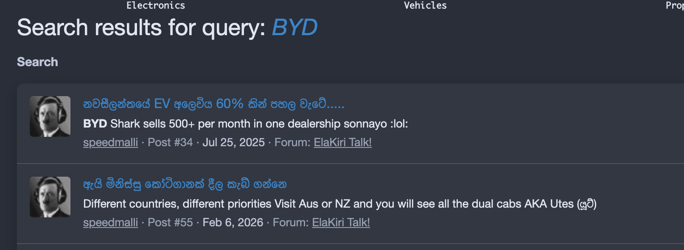Image resolution: width=684 pixels, height=250 pixels.
Task: Click the 'Search results for query' heading text
Action: click(141, 28)
